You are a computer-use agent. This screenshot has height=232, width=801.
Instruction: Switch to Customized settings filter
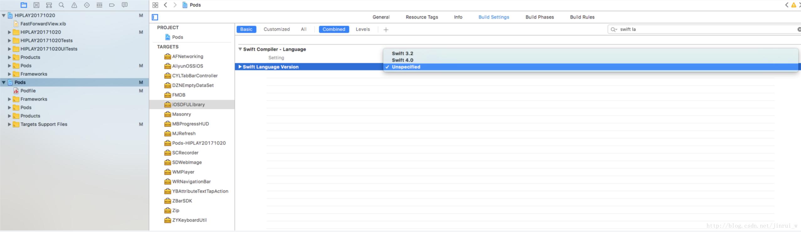coord(277,29)
